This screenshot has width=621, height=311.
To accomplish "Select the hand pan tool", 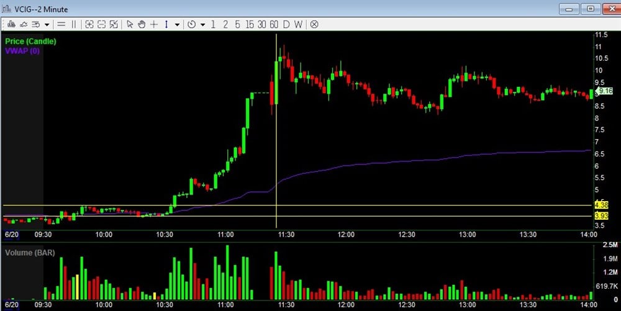I will pyautogui.click(x=142, y=25).
